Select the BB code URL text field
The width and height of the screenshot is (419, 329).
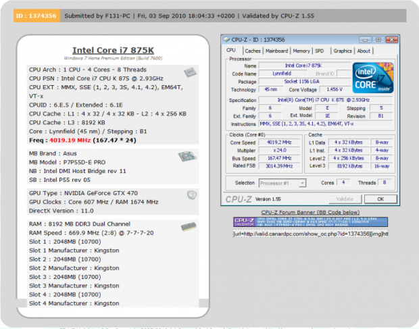pos(310,234)
